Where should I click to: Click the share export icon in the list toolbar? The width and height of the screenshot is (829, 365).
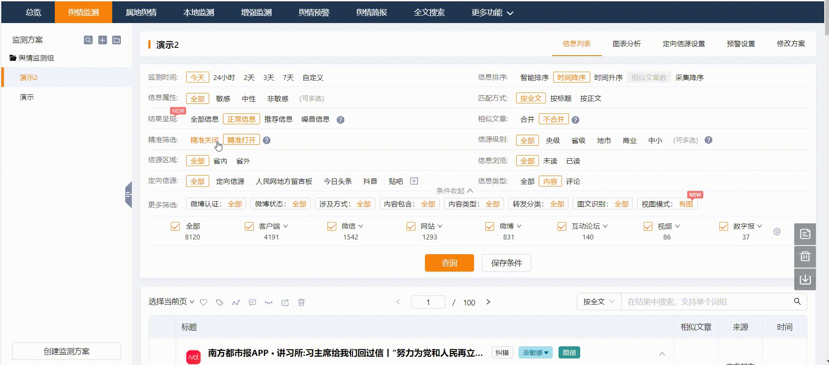click(x=285, y=302)
